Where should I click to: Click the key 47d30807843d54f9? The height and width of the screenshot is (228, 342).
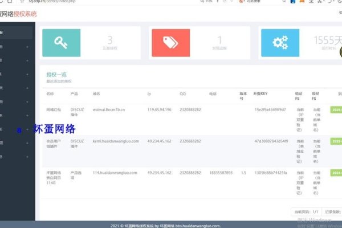pos(271,141)
